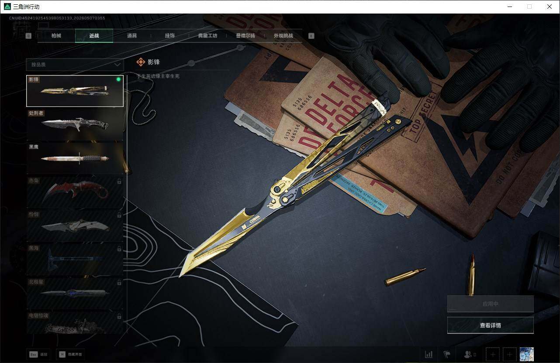The width and height of the screenshot is (560, 363).
Task: Open the flag icon in bottom bar
Action: 447,354
